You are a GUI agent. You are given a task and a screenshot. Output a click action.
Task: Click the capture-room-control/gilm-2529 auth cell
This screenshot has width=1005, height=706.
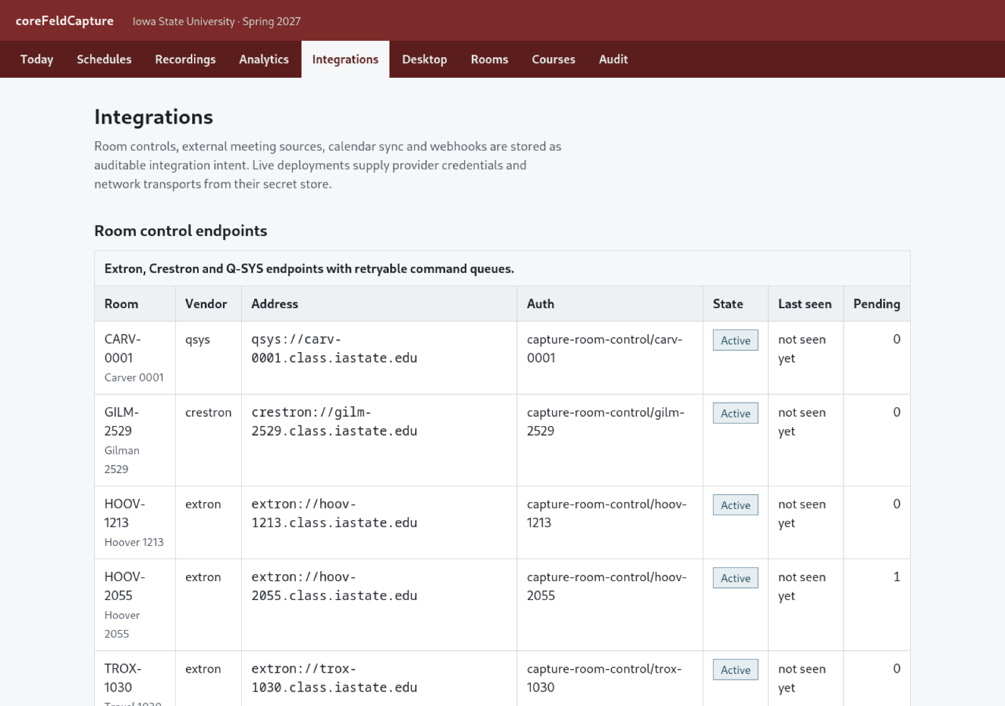610,441
